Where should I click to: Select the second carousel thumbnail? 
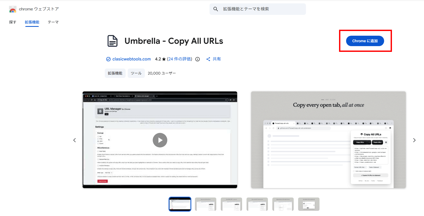[x=206, y=204]
